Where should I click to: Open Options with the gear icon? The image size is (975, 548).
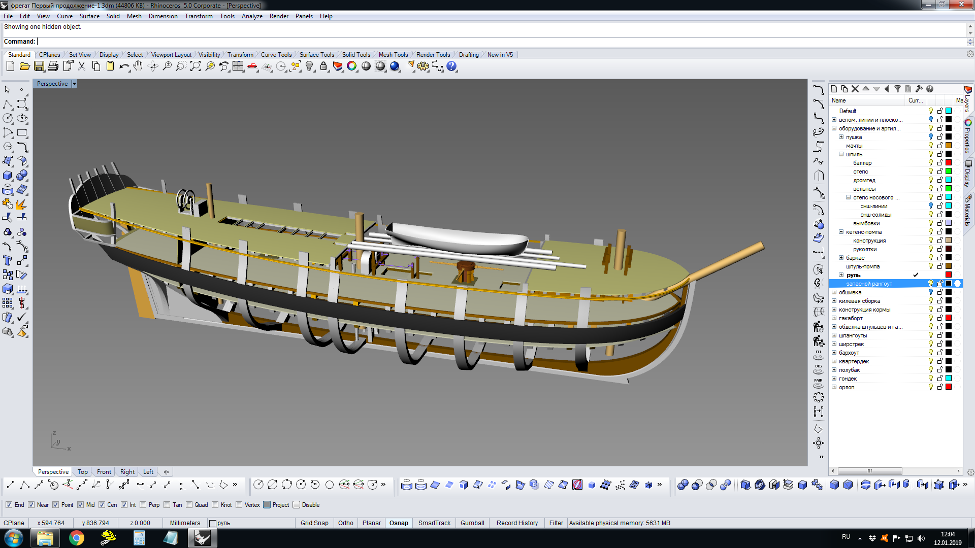423,66
